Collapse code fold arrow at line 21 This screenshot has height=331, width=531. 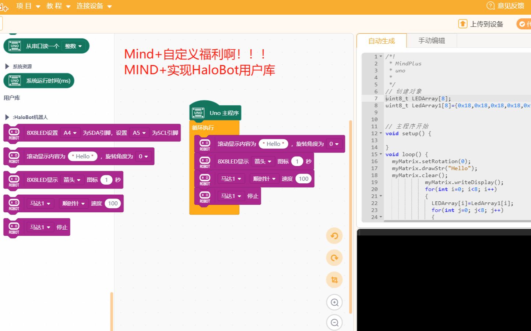click(381, 196)
